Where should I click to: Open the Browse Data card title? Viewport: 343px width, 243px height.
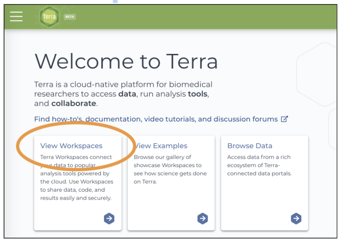click(250, 146)
